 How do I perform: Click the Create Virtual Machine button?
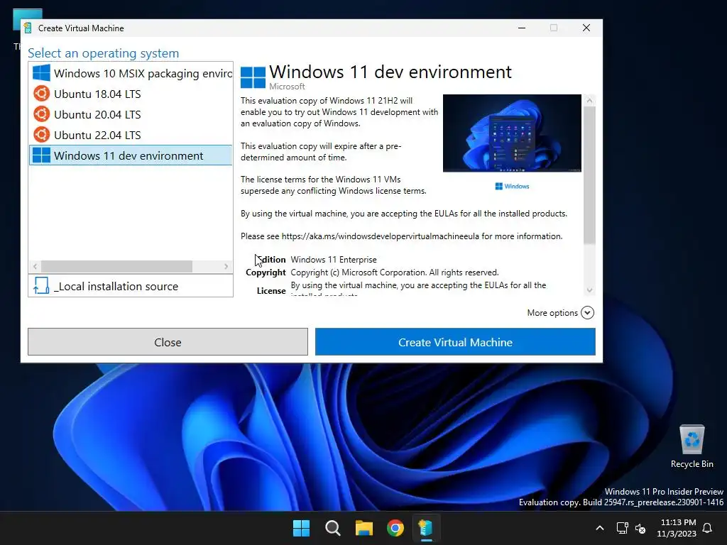click(x=455, y=342)
